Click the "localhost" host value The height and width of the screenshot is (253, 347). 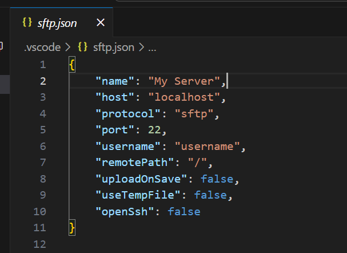click(184, 97)
